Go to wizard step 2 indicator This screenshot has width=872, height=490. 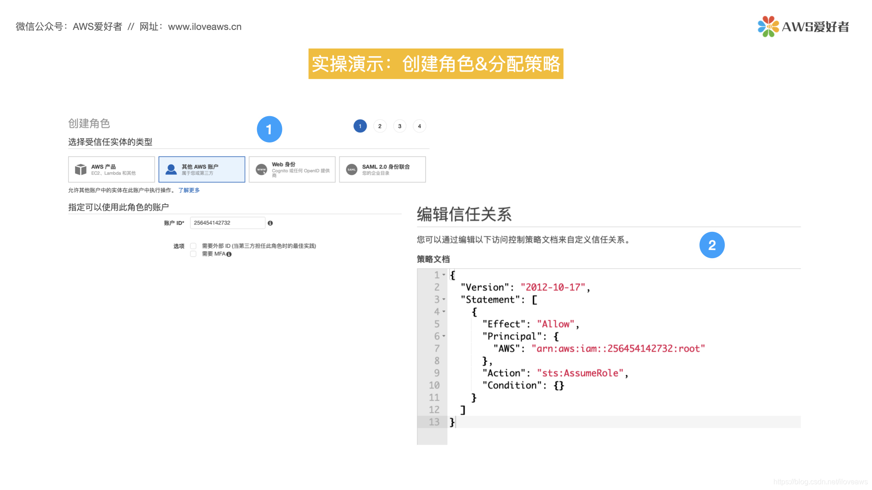tap(380, 126)
